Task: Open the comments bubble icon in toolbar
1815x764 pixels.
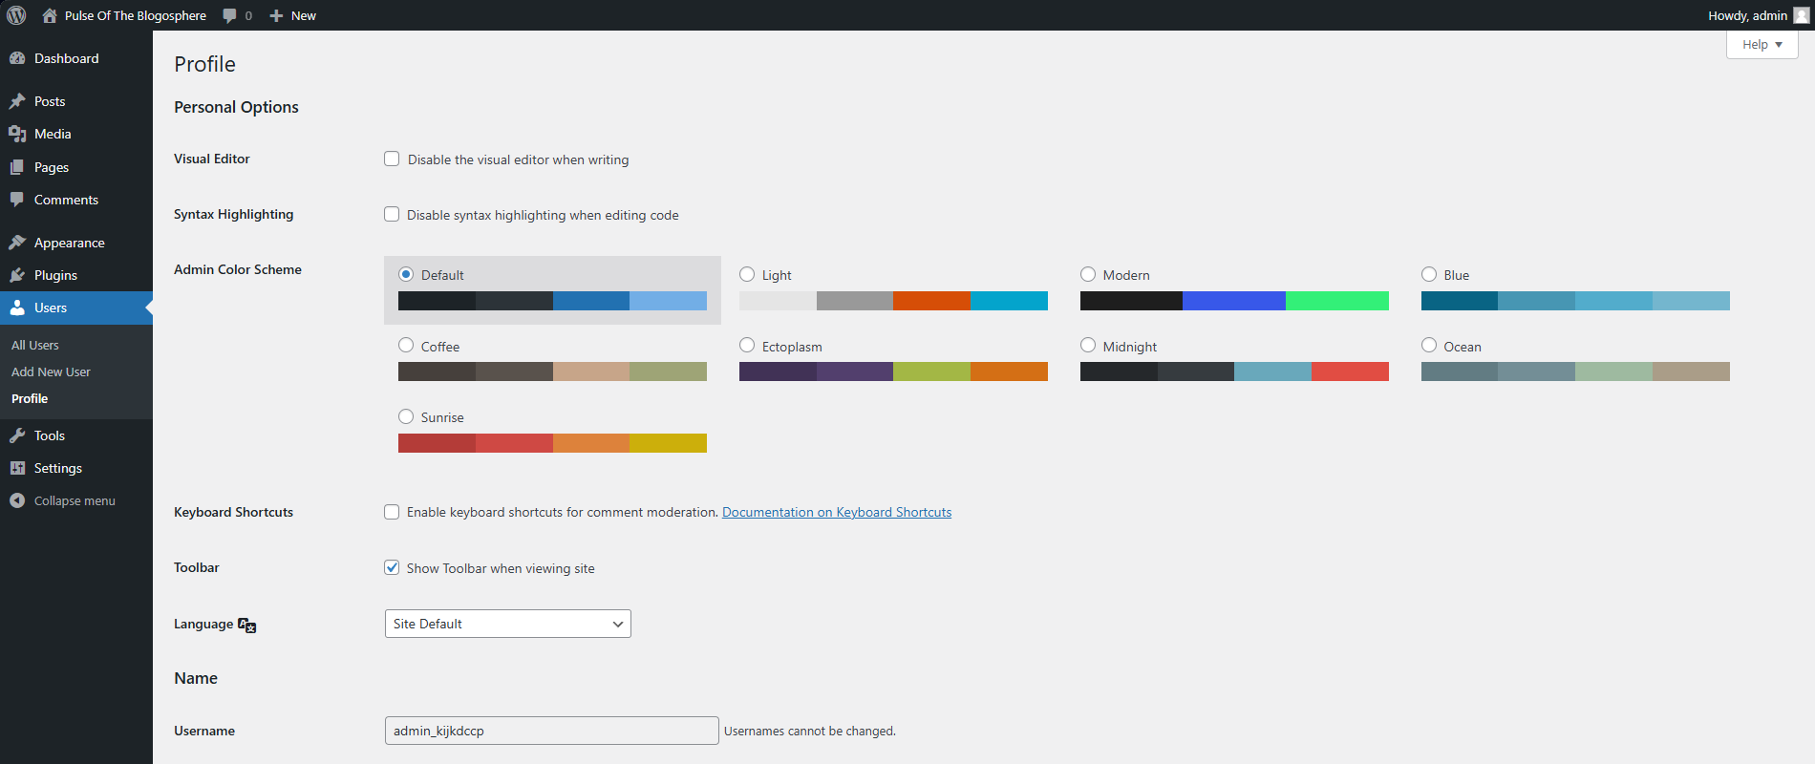Action: (x=230, y=15)
